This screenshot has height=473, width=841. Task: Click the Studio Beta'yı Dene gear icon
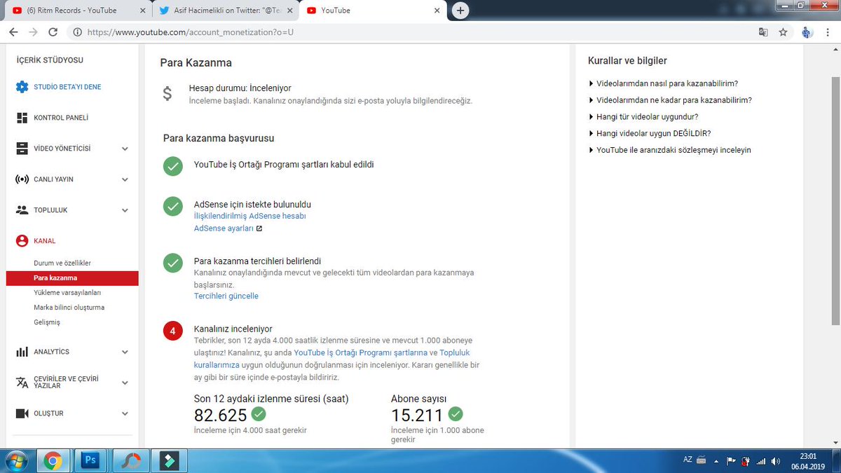22,87
